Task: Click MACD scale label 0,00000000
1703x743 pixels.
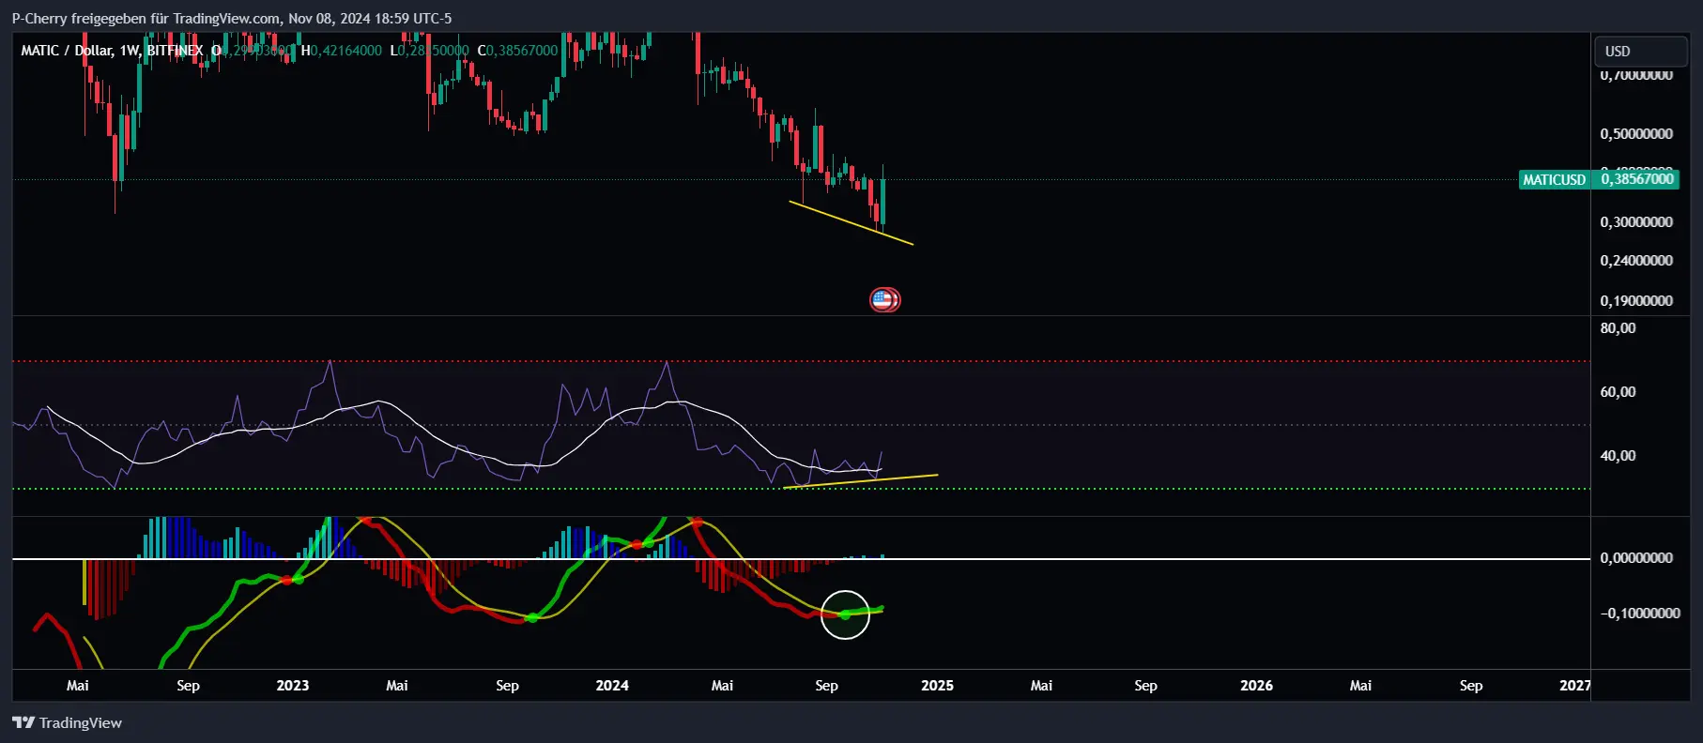Action: coord(1636,558)
